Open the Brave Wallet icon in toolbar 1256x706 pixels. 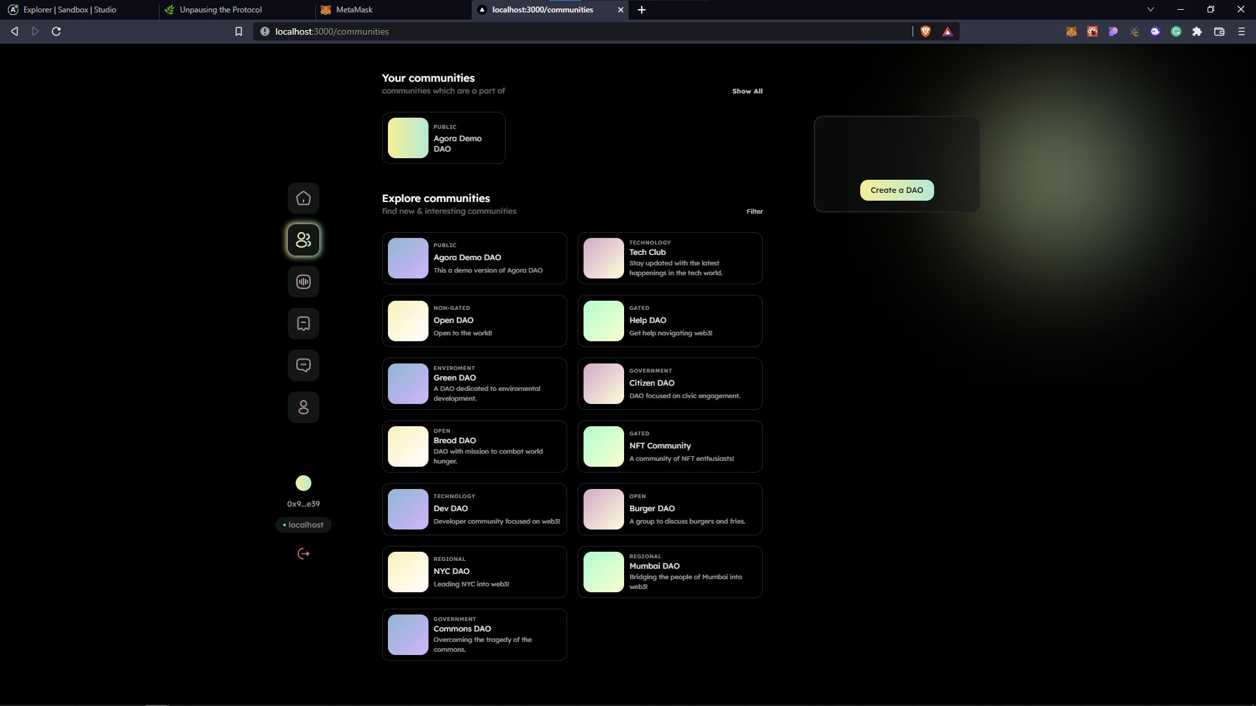pyautogui.click(x=1219, y=31)
